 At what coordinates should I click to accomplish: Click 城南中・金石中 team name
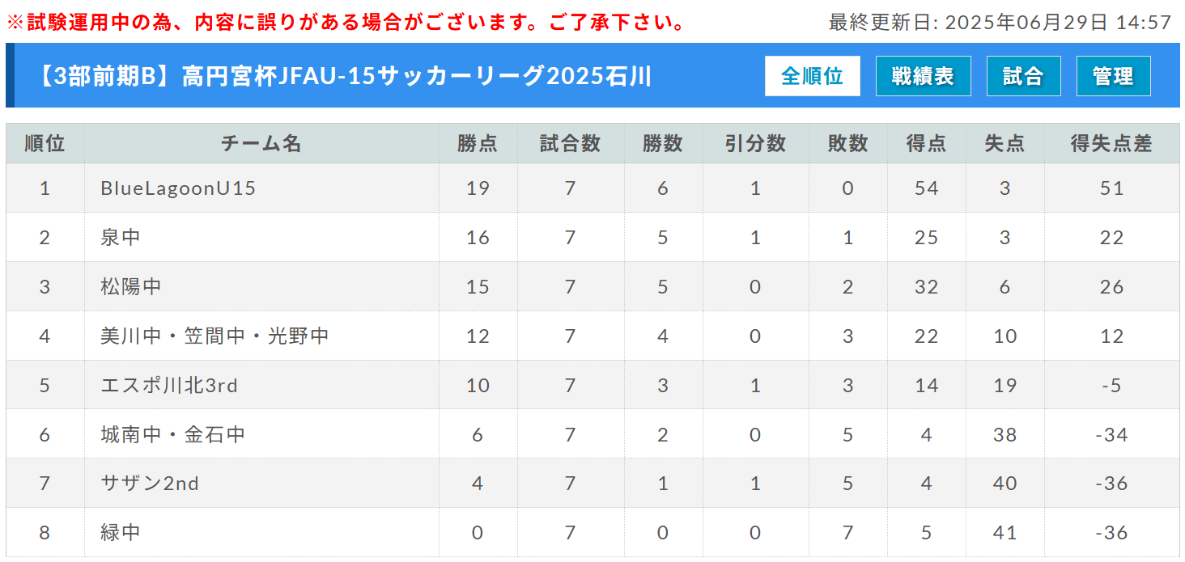[x=172, y=435]
